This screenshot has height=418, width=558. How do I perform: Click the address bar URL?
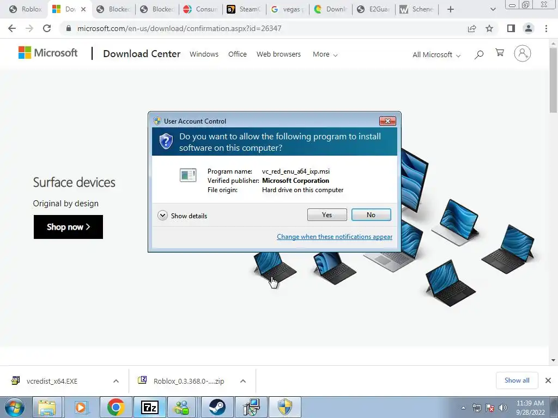[179, 28]
